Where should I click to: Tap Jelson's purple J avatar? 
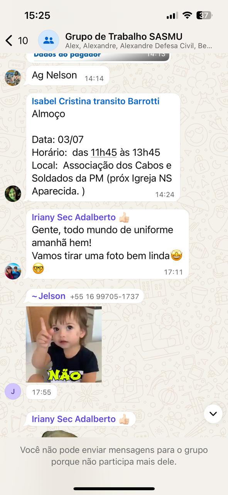point(13,391)
